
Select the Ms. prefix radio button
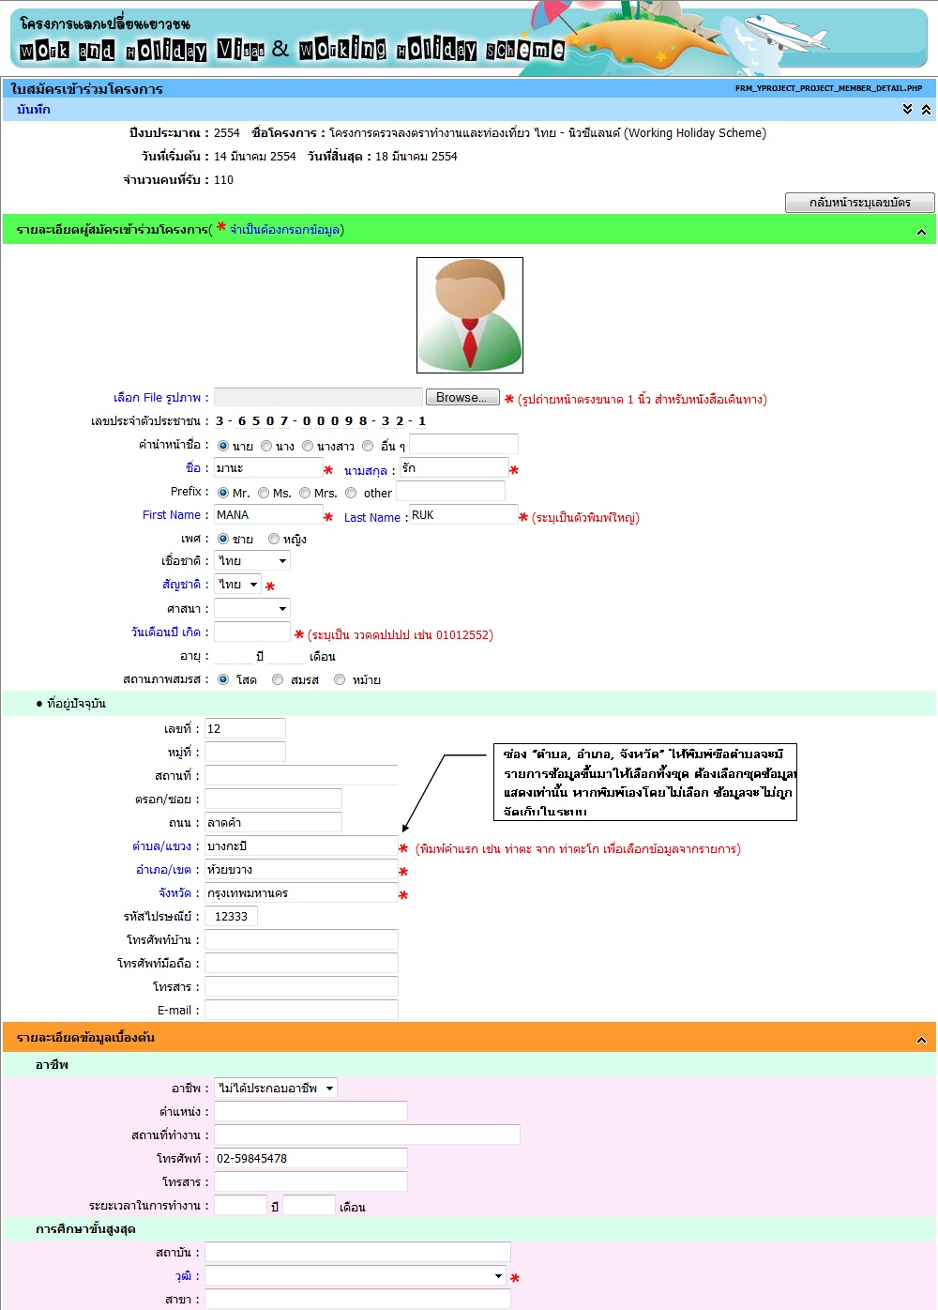coord(264,493)
